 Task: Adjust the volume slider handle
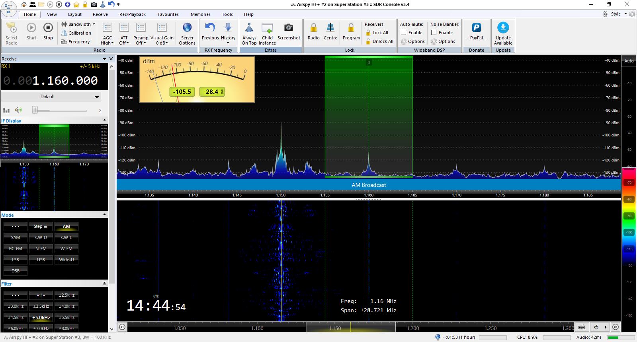click(x=35, y=110)
